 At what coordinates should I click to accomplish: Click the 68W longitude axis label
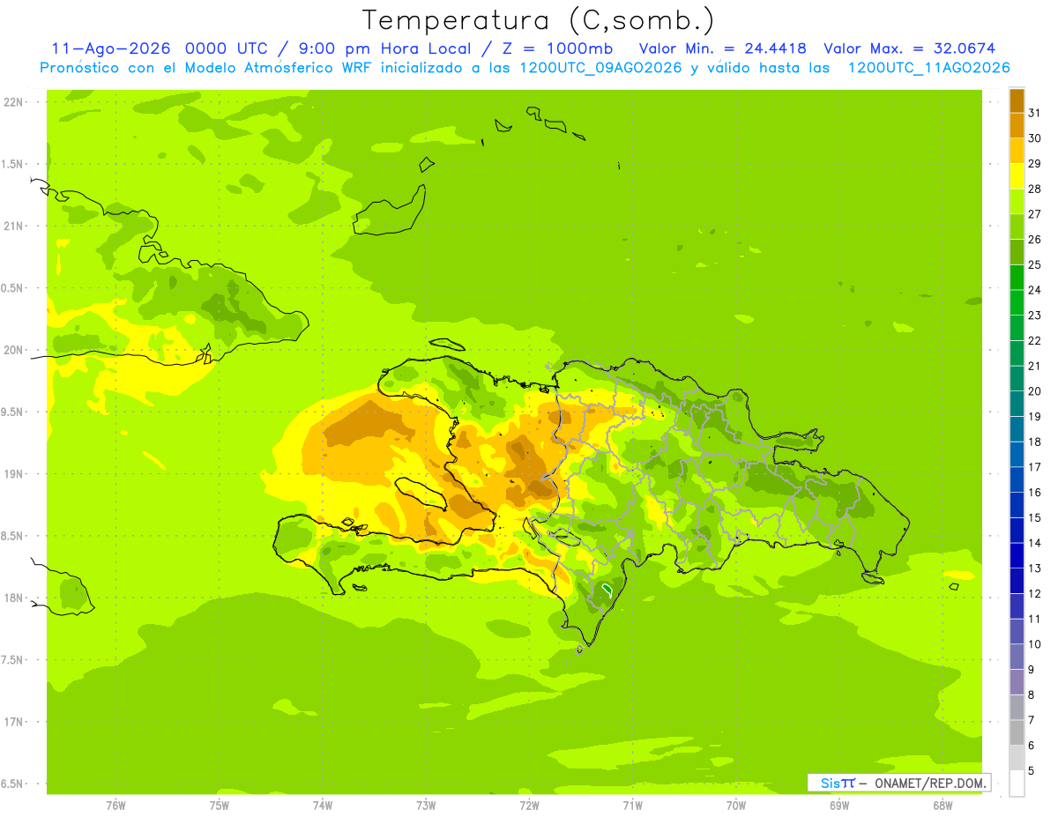pyautogui.click(x=943, y=806)
